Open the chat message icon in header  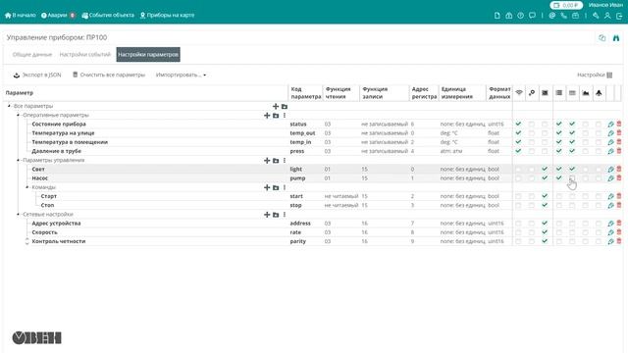point(532,16)
